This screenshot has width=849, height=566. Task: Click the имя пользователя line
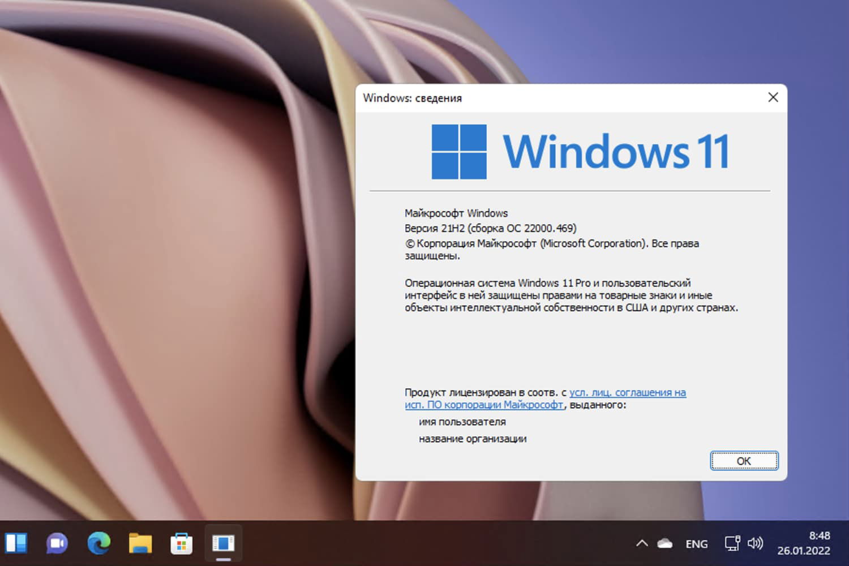[x=462, y=422]
